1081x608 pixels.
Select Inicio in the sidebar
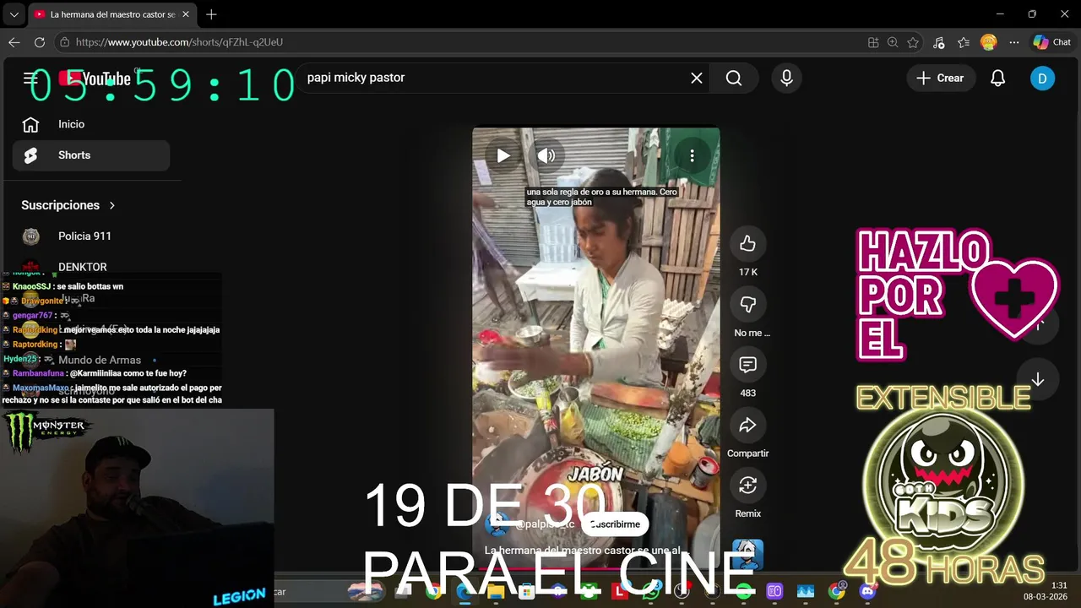pyautogui.click(x=91, y=124)
